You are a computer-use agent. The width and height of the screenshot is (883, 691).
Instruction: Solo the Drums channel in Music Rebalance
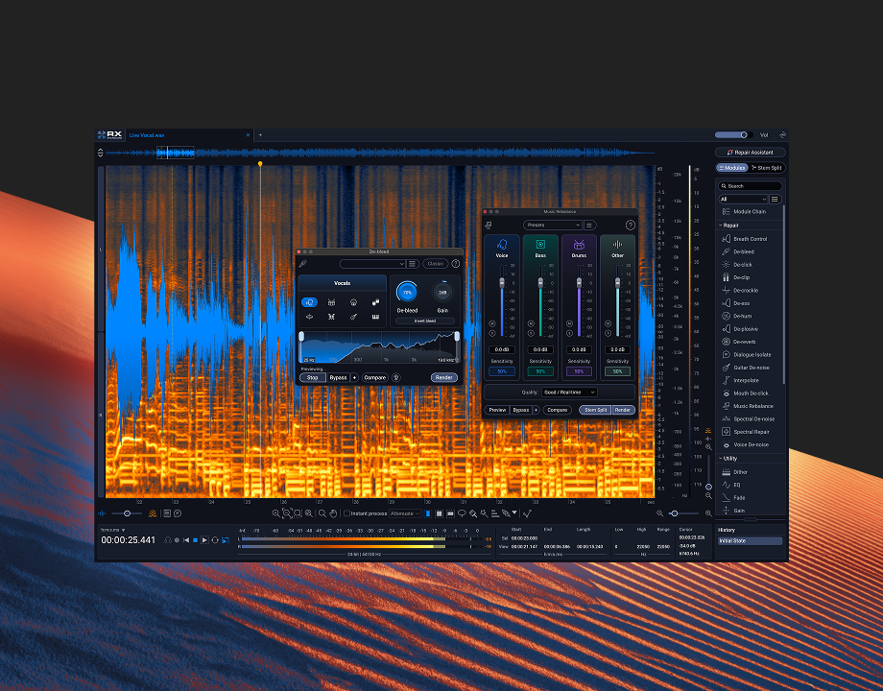[569, 333]
